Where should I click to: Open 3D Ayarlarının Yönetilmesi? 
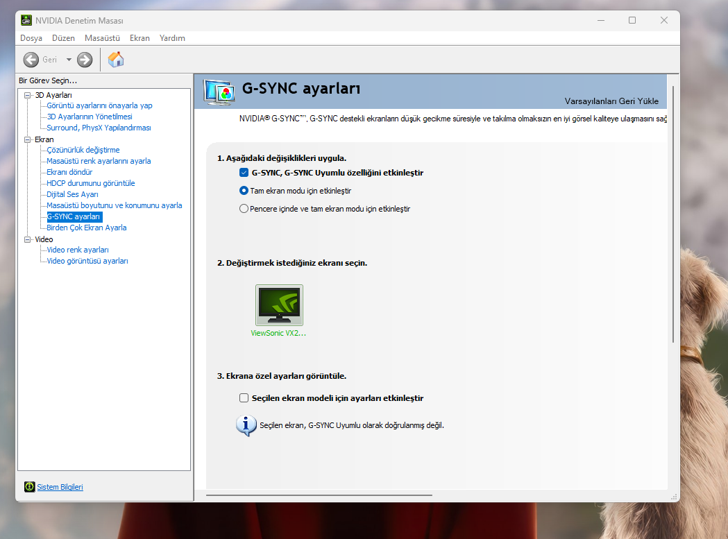click(x=90, y=117)
